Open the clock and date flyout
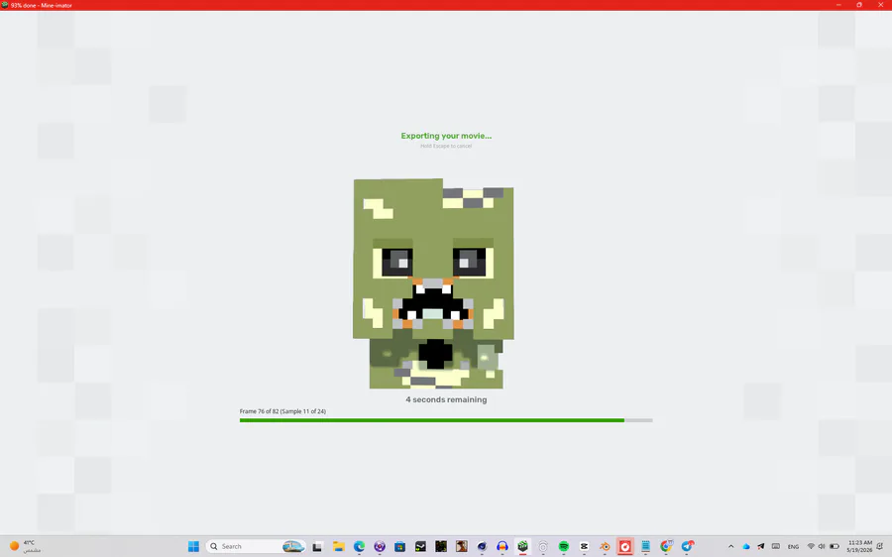 pyautogui.click(x=859, y=546)
